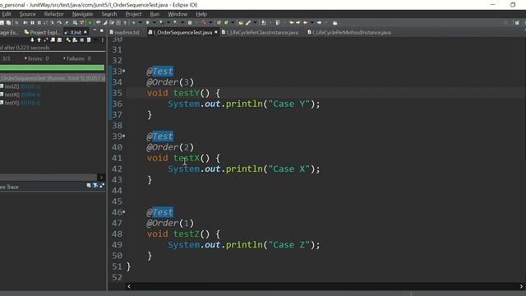This screenshot has height=296, width=526.
Task: Toggle the JUnit Scroll Lock button
Action: pyautogui.click(x=60, y=40)
